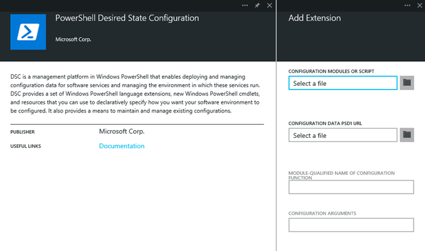Click the Microsoft Corp. publisher value

(x=122, y=131)
